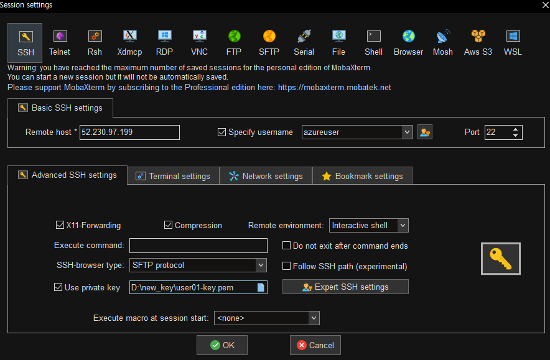Close the Session settings dialog
The image size is (550, 360).
pyautogui.click(x=546, y=5)
